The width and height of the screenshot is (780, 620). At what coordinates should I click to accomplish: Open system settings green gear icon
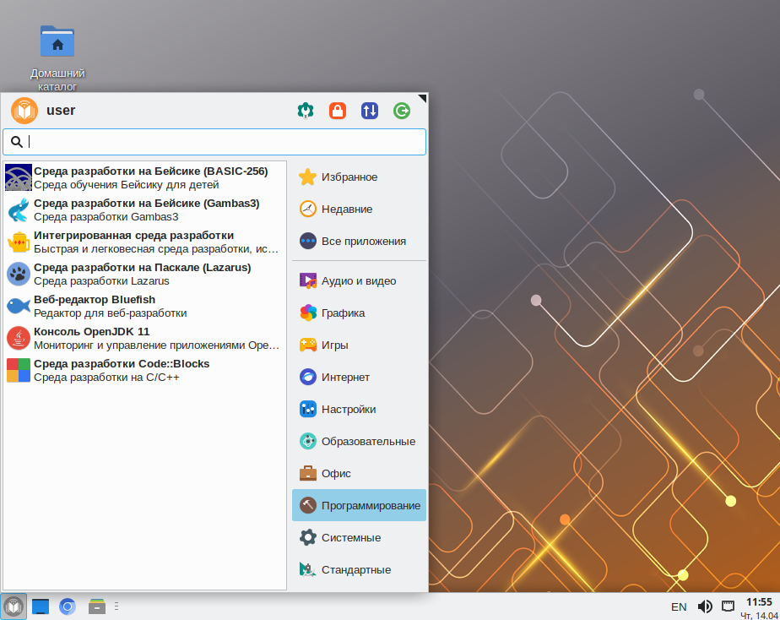pos(306,111)
